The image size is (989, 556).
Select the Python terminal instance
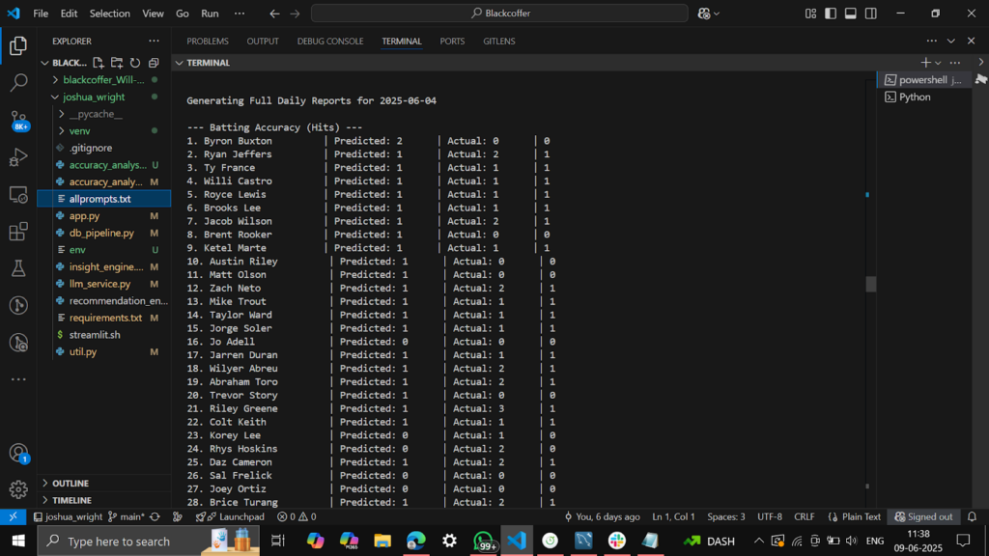pyautogui.click(x=915, y=97)
